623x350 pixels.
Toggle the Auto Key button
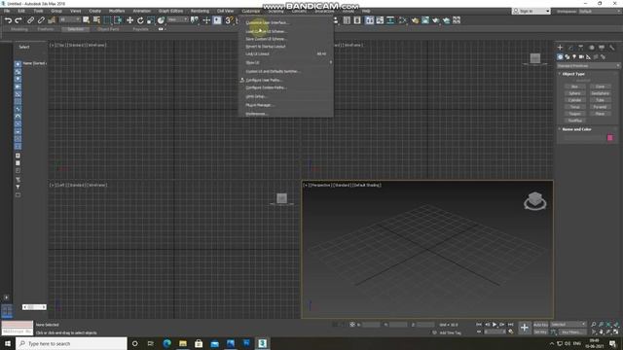coord(540,325)
